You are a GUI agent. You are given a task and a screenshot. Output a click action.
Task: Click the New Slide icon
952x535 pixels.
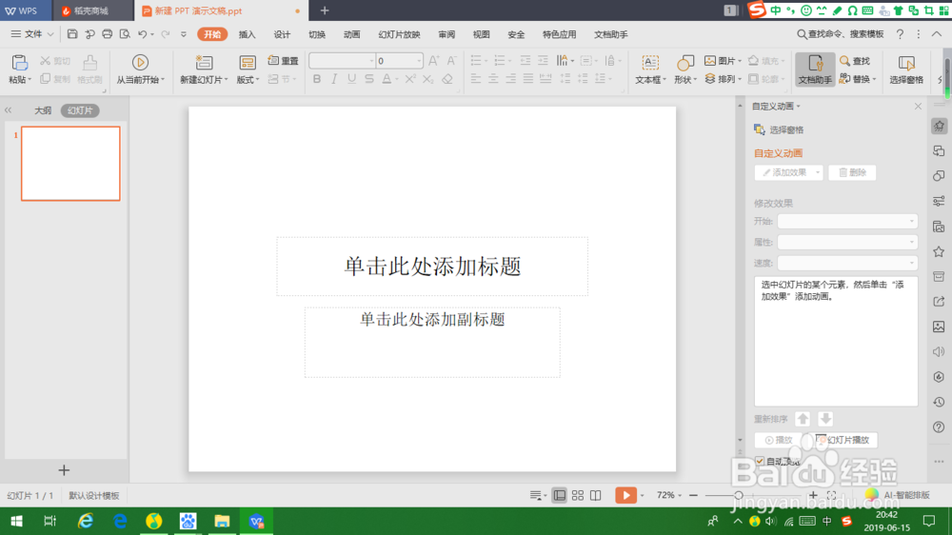[204, 63]
